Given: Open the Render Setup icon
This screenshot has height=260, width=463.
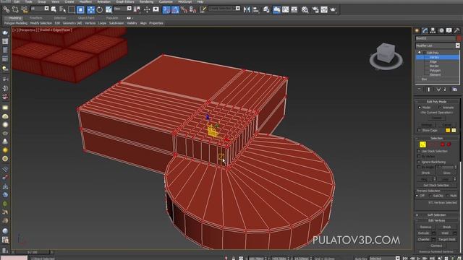Looking at the screenshot, I should pos(315,9).
